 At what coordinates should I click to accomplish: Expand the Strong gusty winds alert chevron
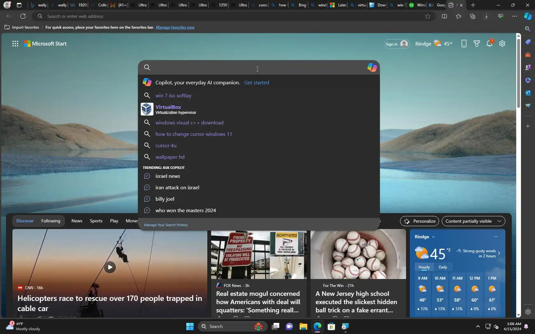pyautogui.click(x=499, y=254)
